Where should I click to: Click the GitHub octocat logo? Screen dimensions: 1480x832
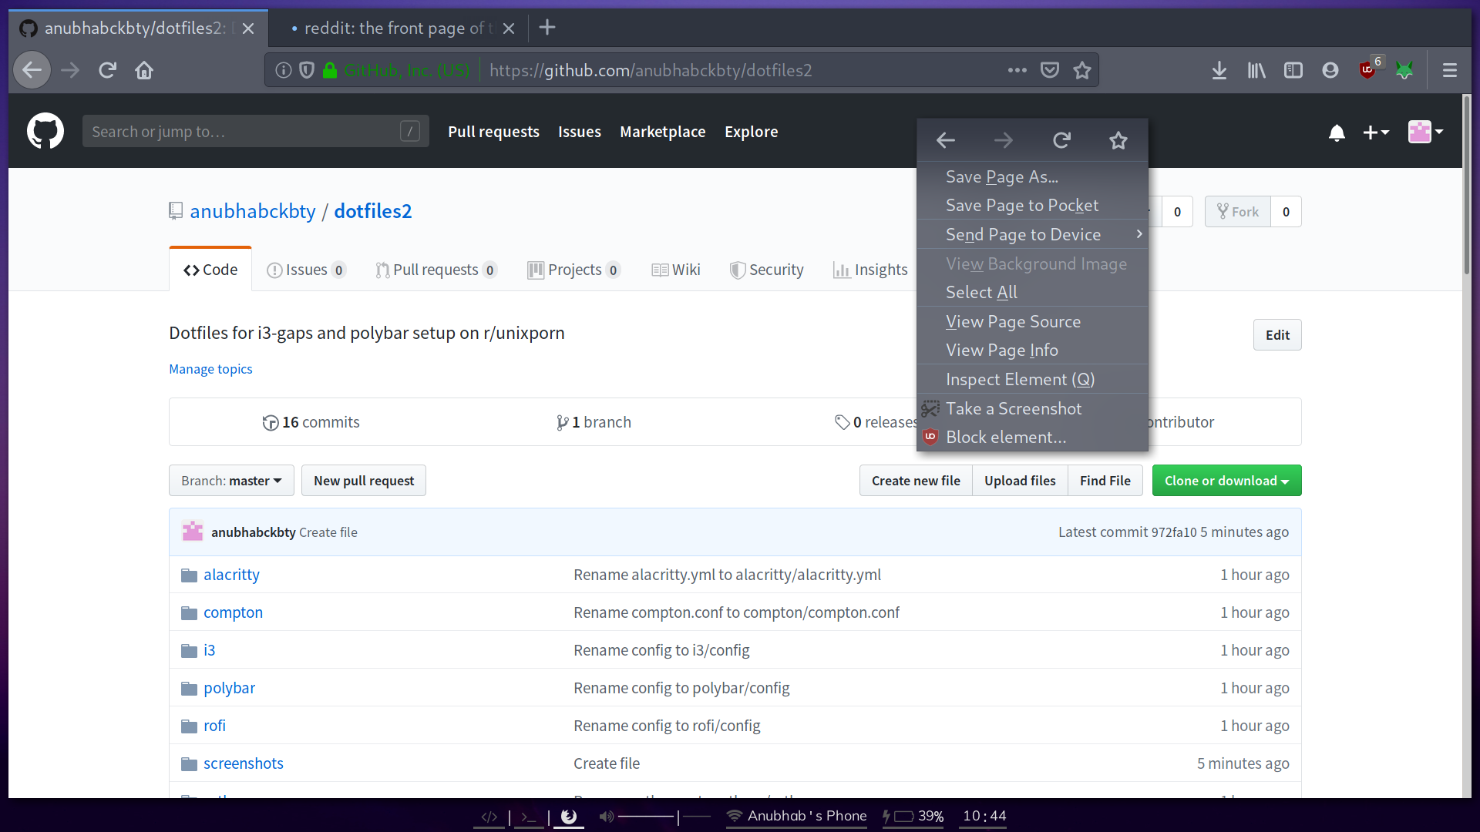coord(45,132)
